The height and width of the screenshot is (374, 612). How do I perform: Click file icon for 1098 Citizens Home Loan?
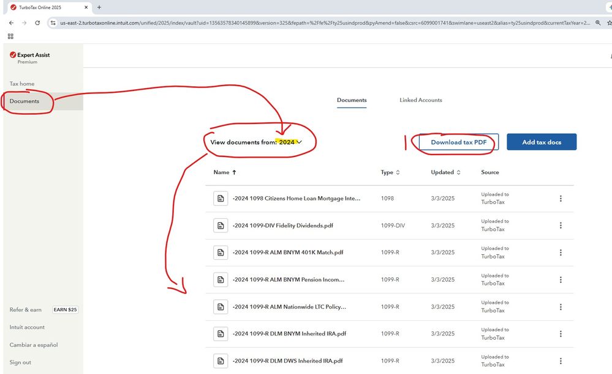coord(221,199)
